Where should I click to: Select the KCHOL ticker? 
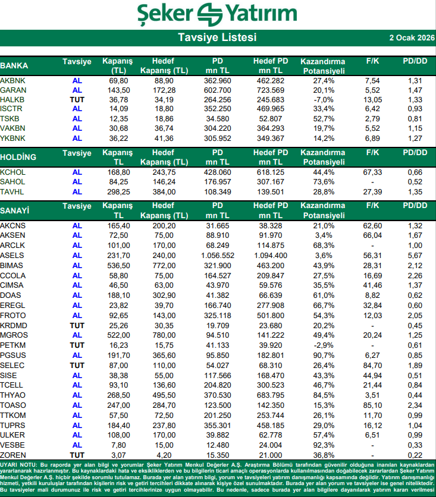pos(13,172)
